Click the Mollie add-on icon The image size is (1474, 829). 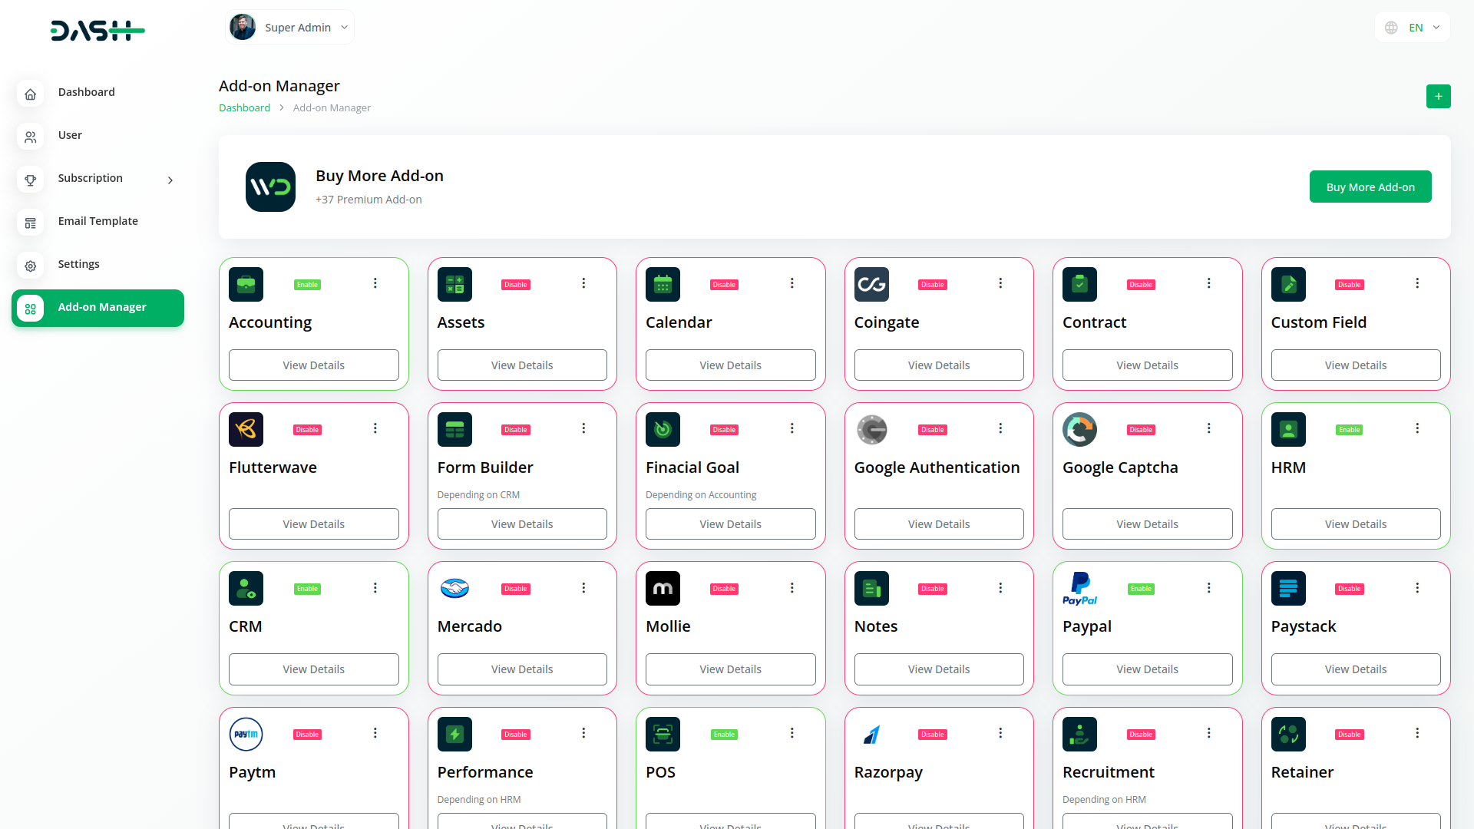(663, 589)
